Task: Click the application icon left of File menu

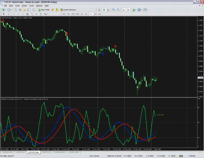Action: 2,6
